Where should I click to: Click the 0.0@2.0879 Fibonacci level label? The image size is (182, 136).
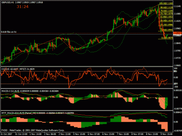[x=167, y=38]
